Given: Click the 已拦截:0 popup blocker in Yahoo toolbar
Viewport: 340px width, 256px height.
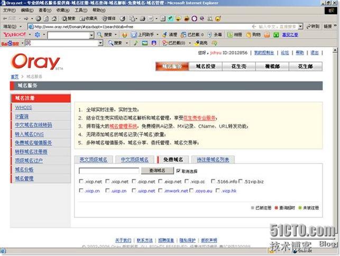Looking at the screenshot, I should coord(192,34).
